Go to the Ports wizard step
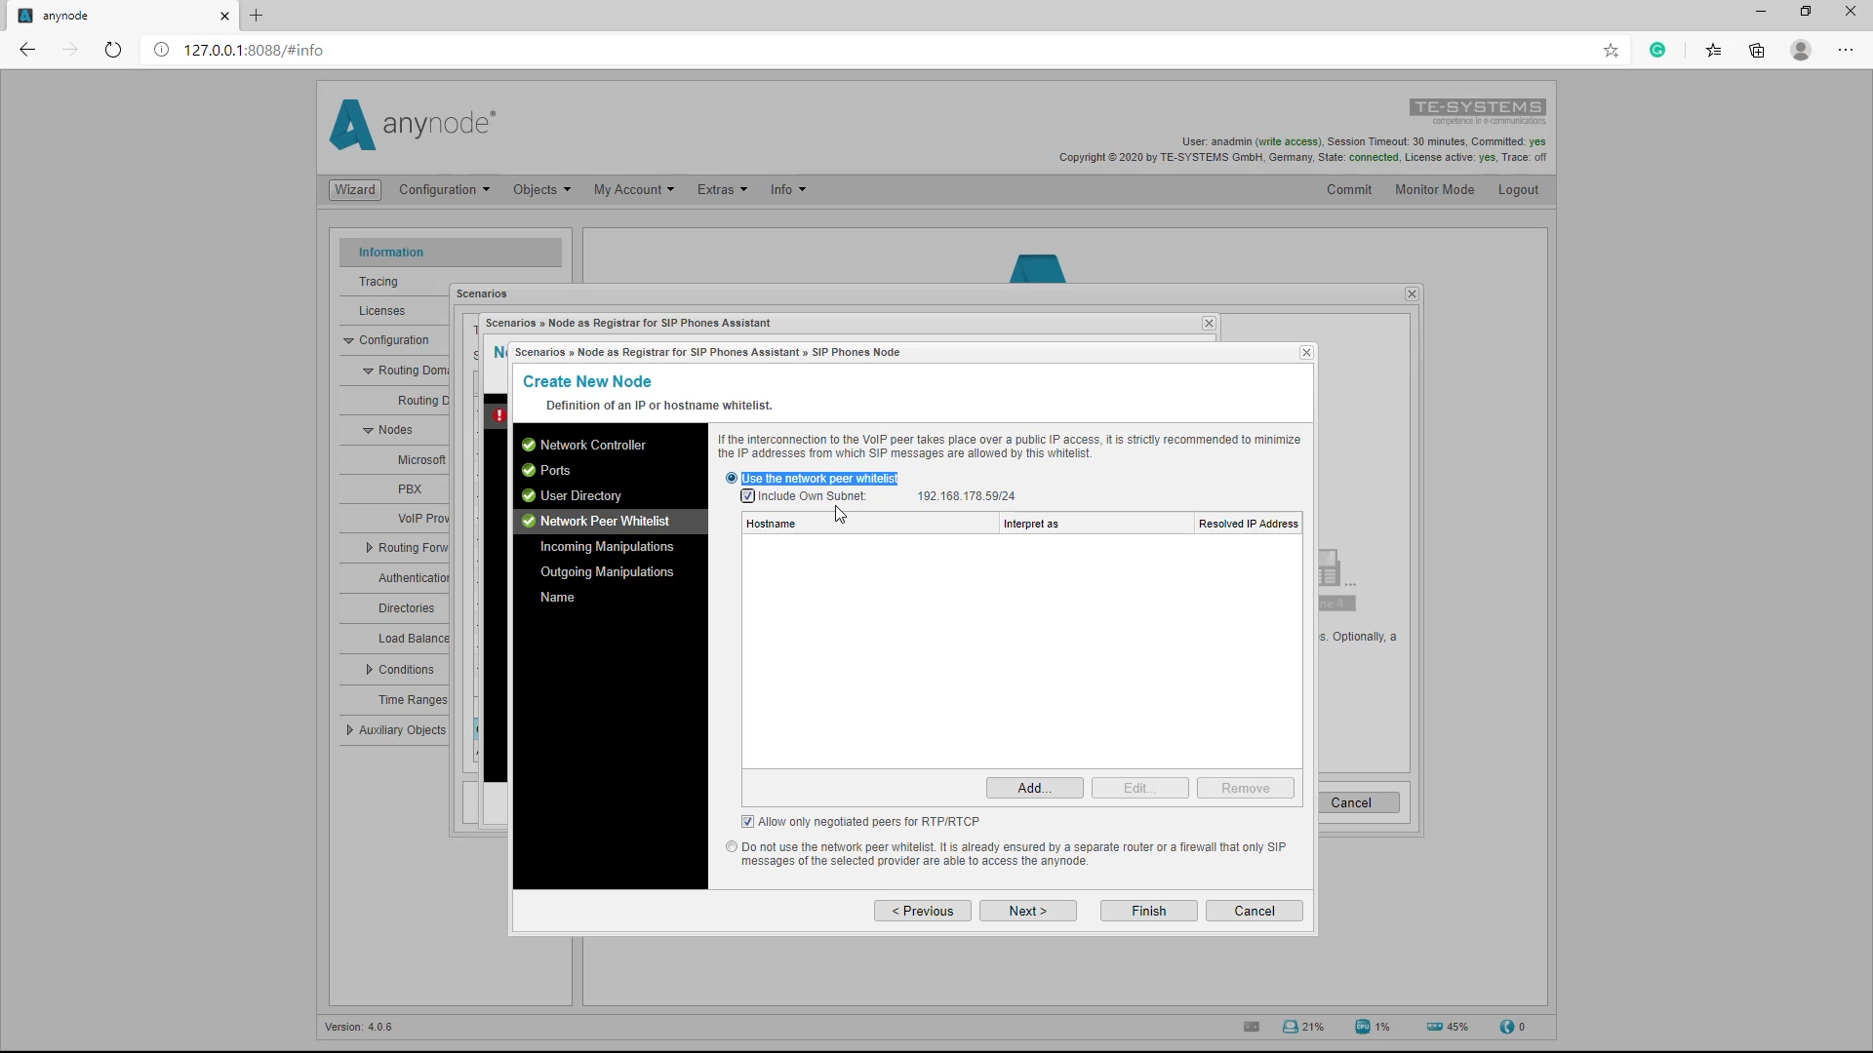 coord(554,470)
